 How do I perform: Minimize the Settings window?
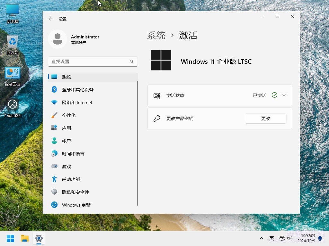(263, 16)
